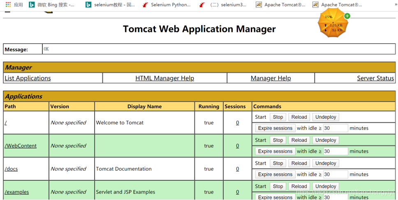This screenshot has height=200, width=398.
Task: Open the apps grid icon in bookmarks bar
Action: click(x=8, y=5)
